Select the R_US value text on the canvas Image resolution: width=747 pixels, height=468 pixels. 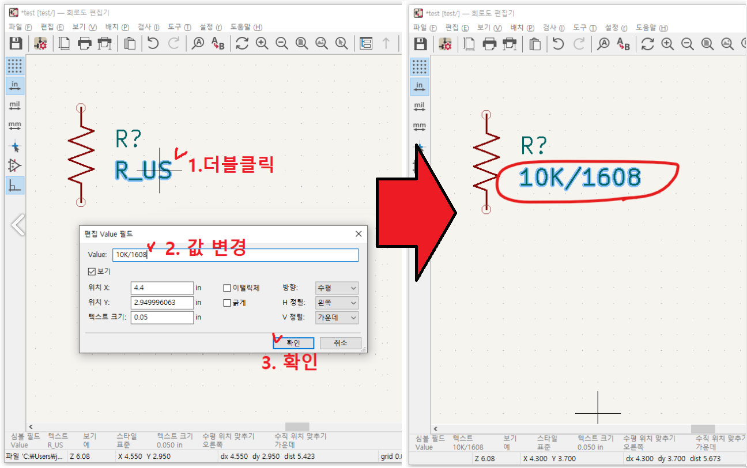(x=143, y=170)
